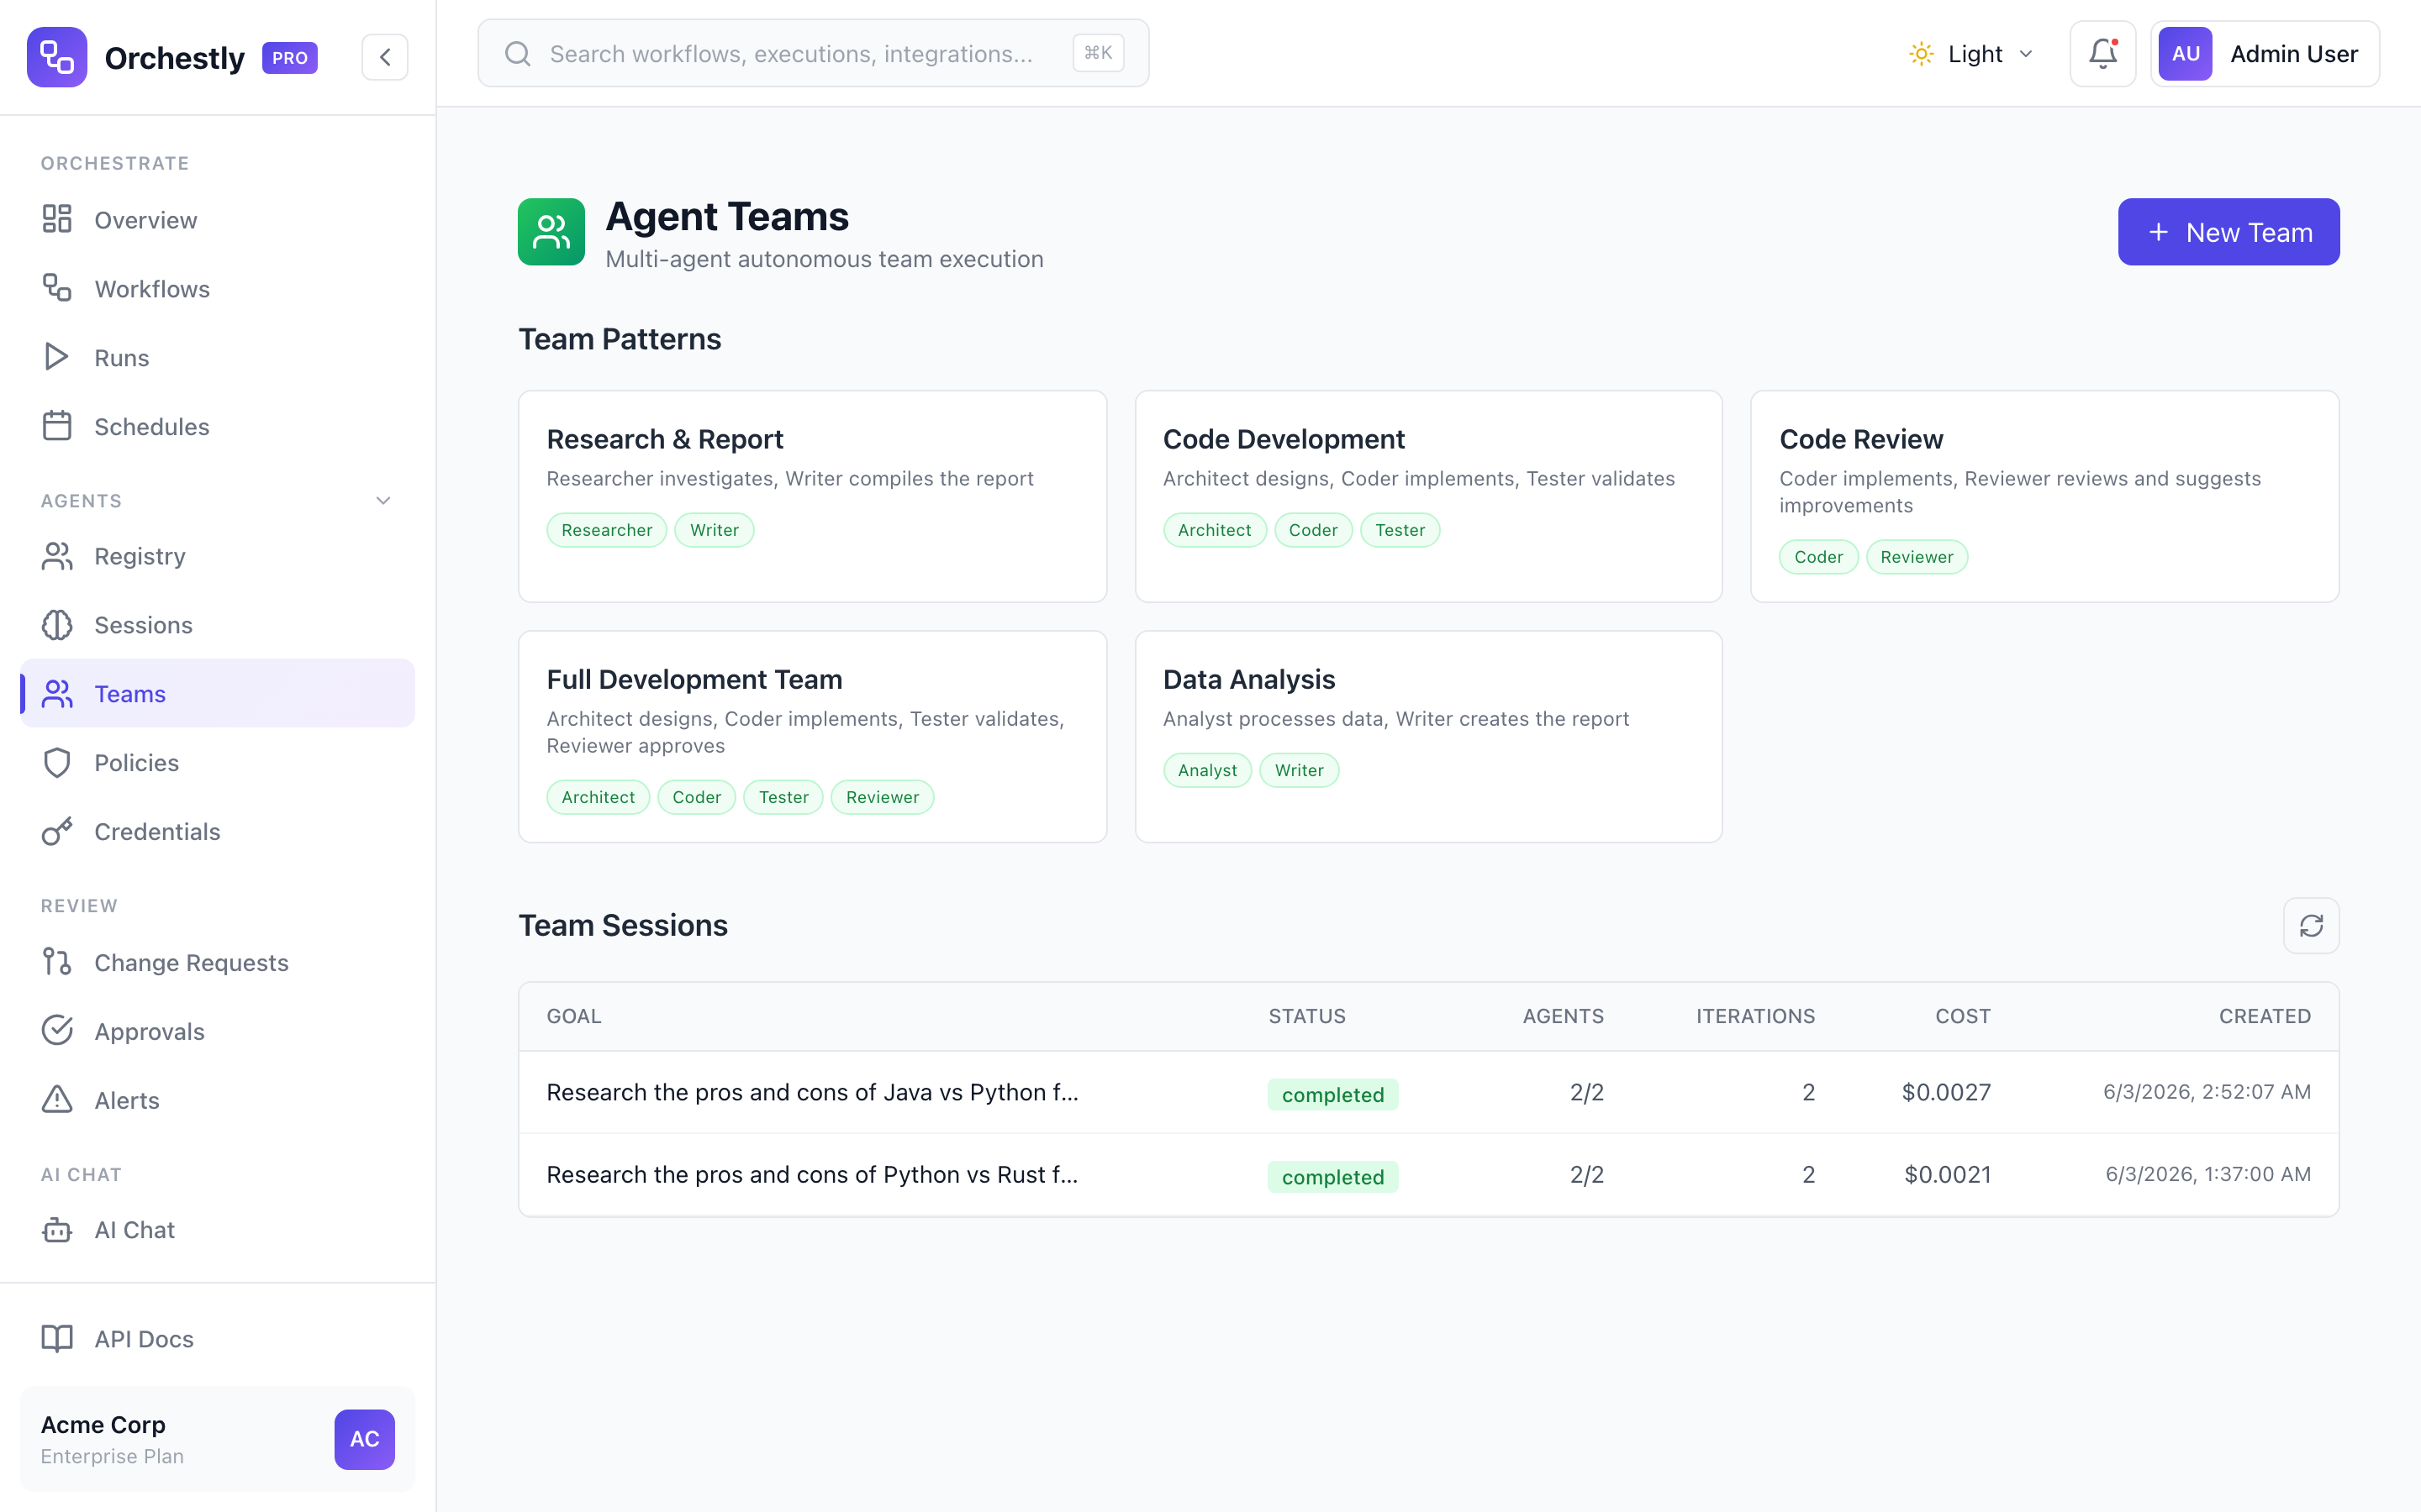The image size is (2421, 1512).
Task: Click the API Docs book icon
Action: pyautogui.click(x=57, y=1339)
